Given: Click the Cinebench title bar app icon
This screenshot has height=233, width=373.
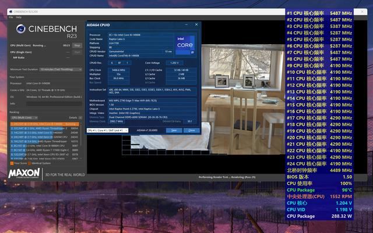Looking at the screenshot, I should click(x=10, y=12).
